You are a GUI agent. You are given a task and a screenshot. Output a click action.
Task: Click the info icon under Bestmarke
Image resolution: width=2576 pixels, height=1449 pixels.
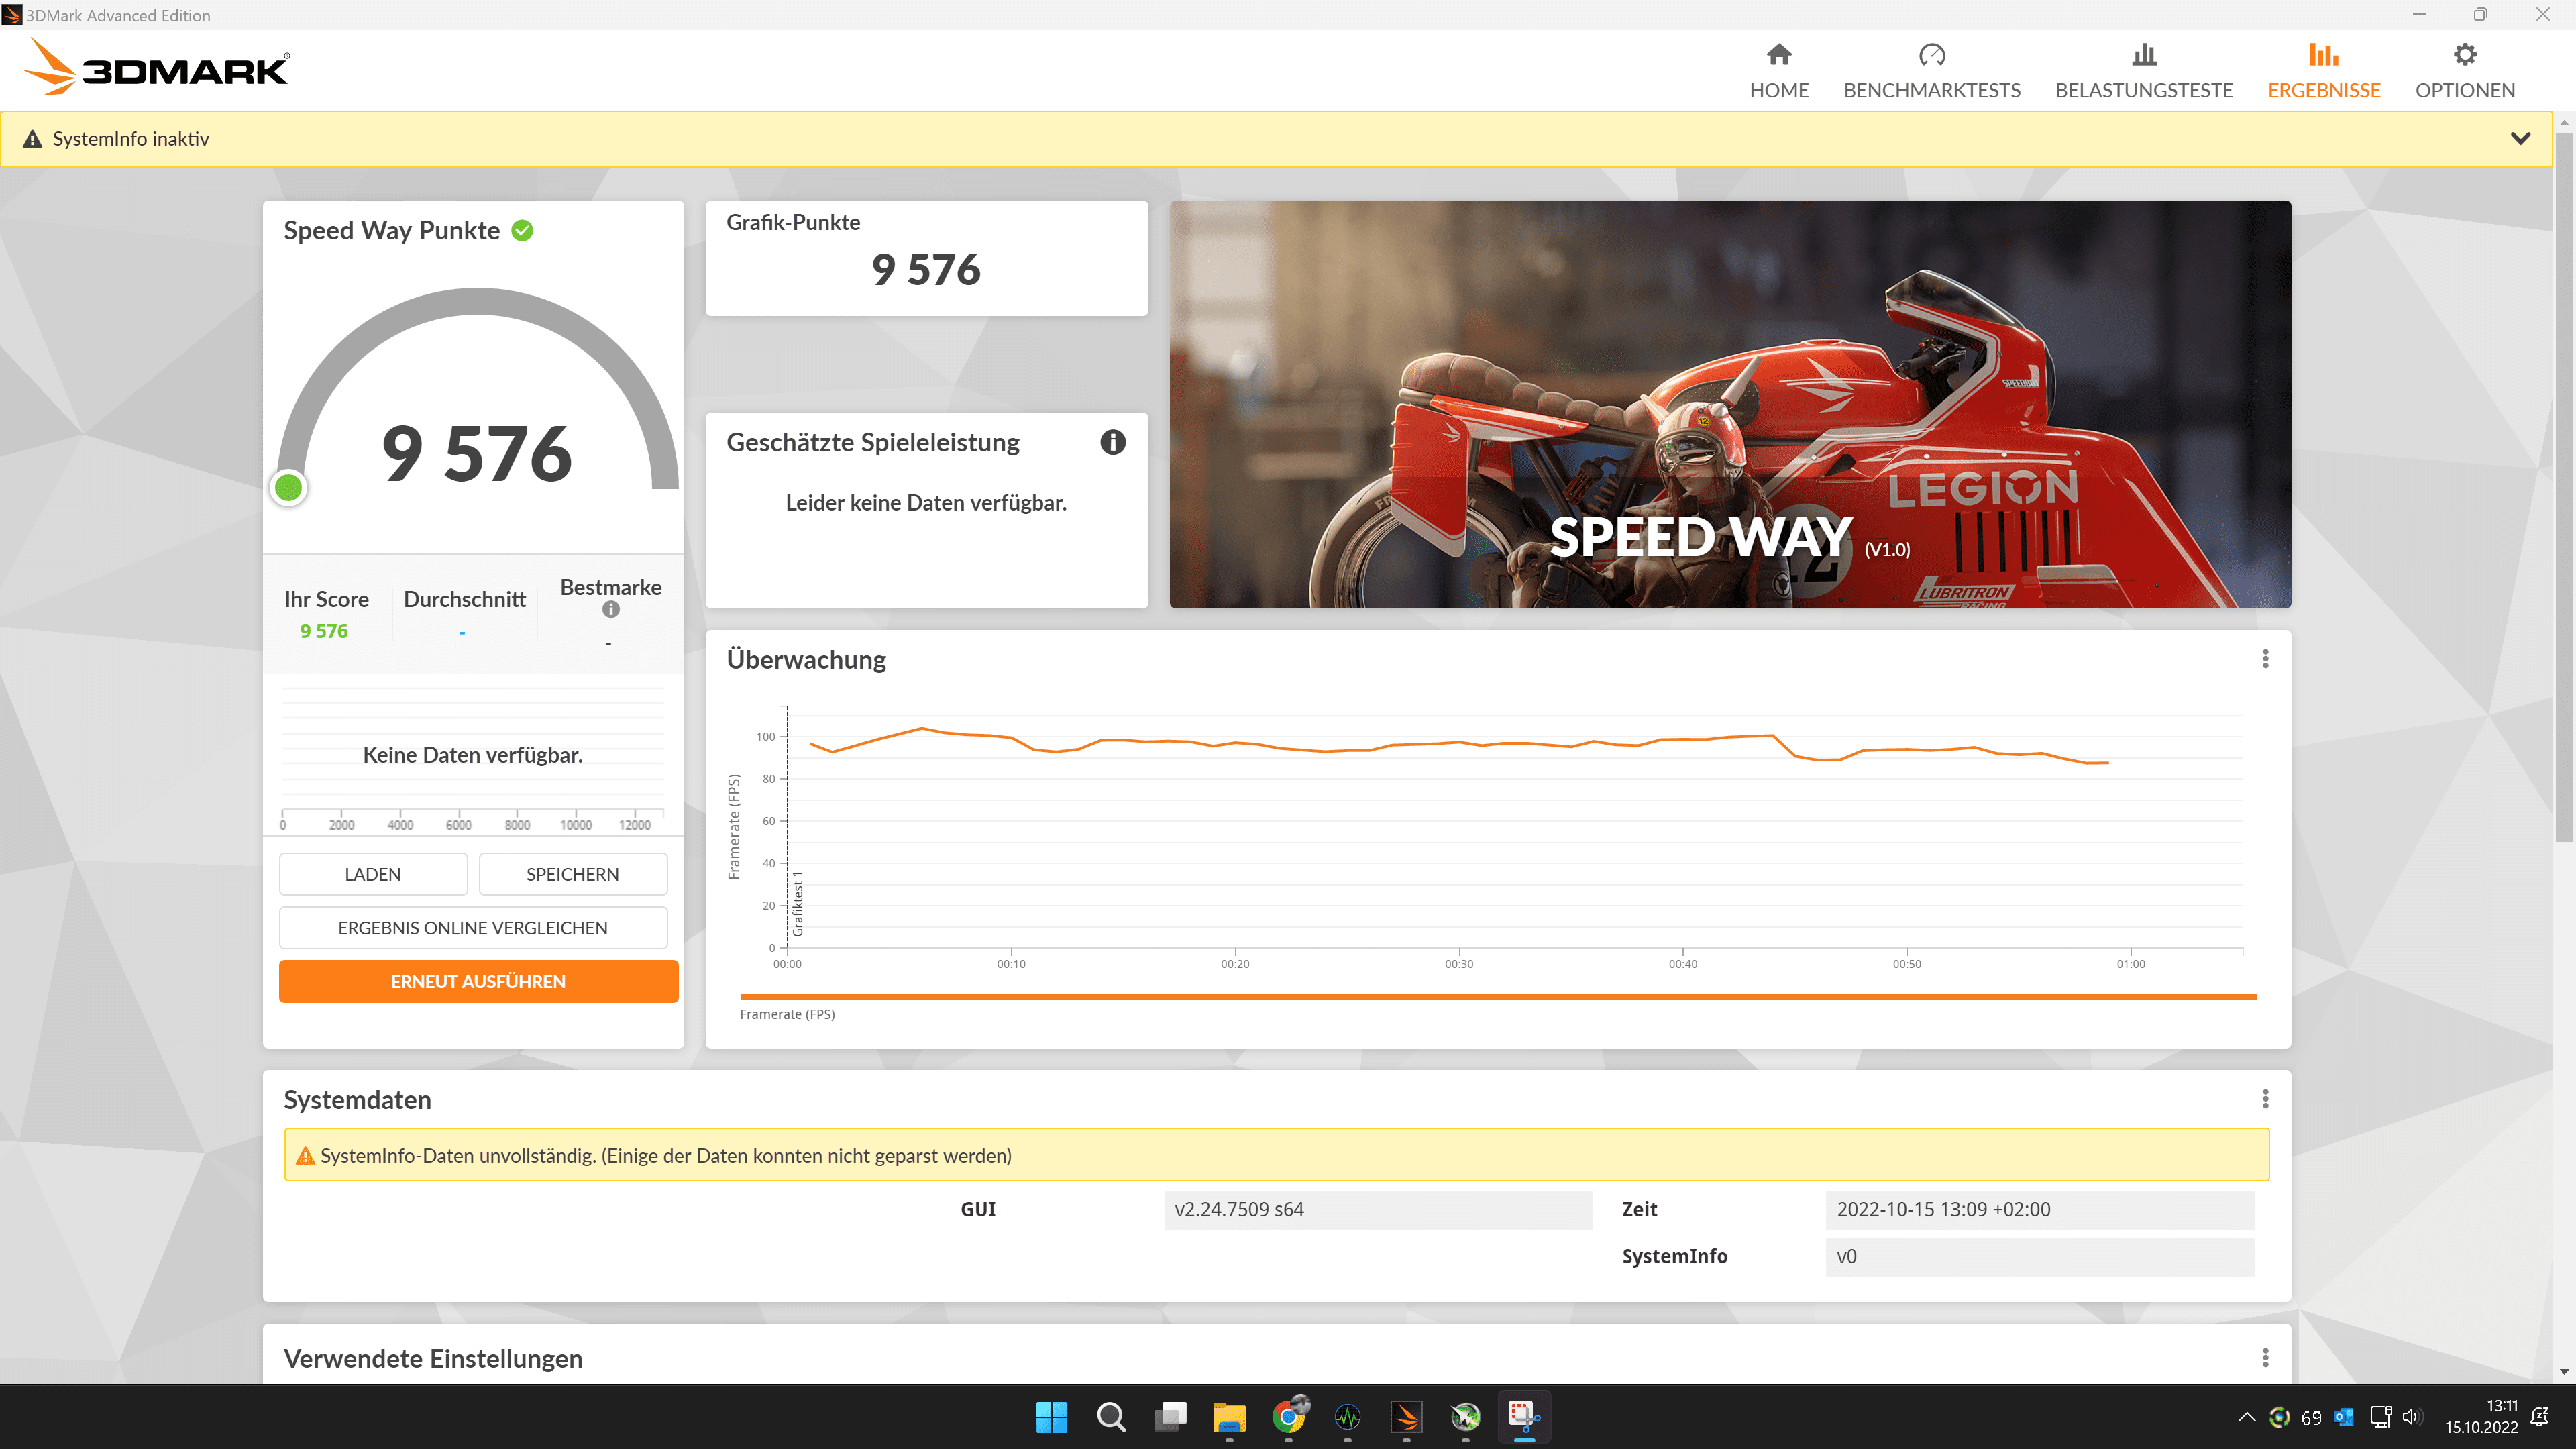click(x=610, y=609)
